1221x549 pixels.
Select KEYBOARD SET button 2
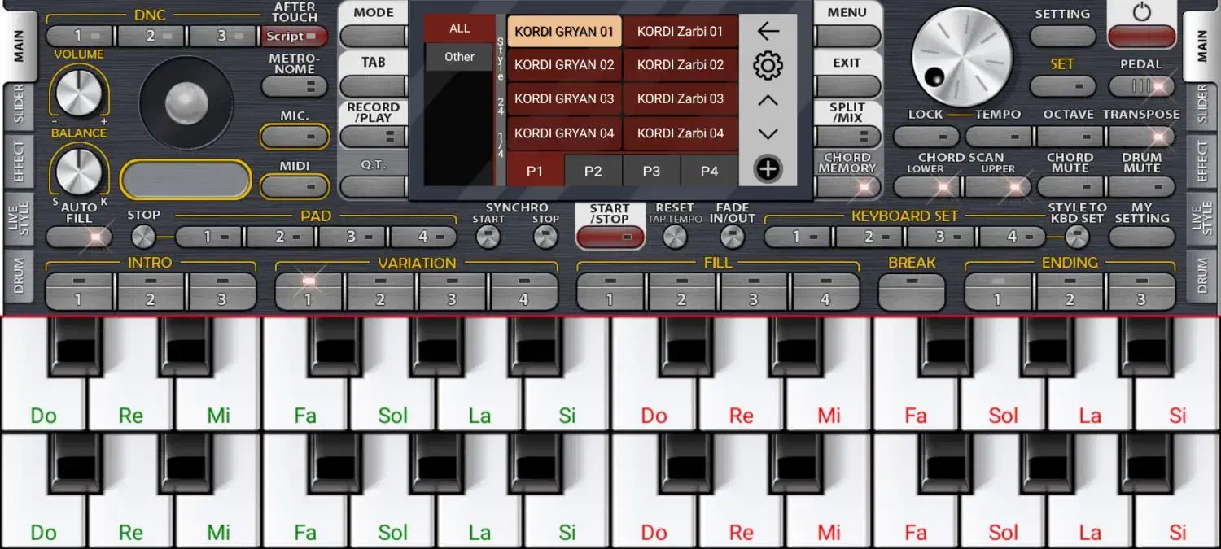pos(869,237)
